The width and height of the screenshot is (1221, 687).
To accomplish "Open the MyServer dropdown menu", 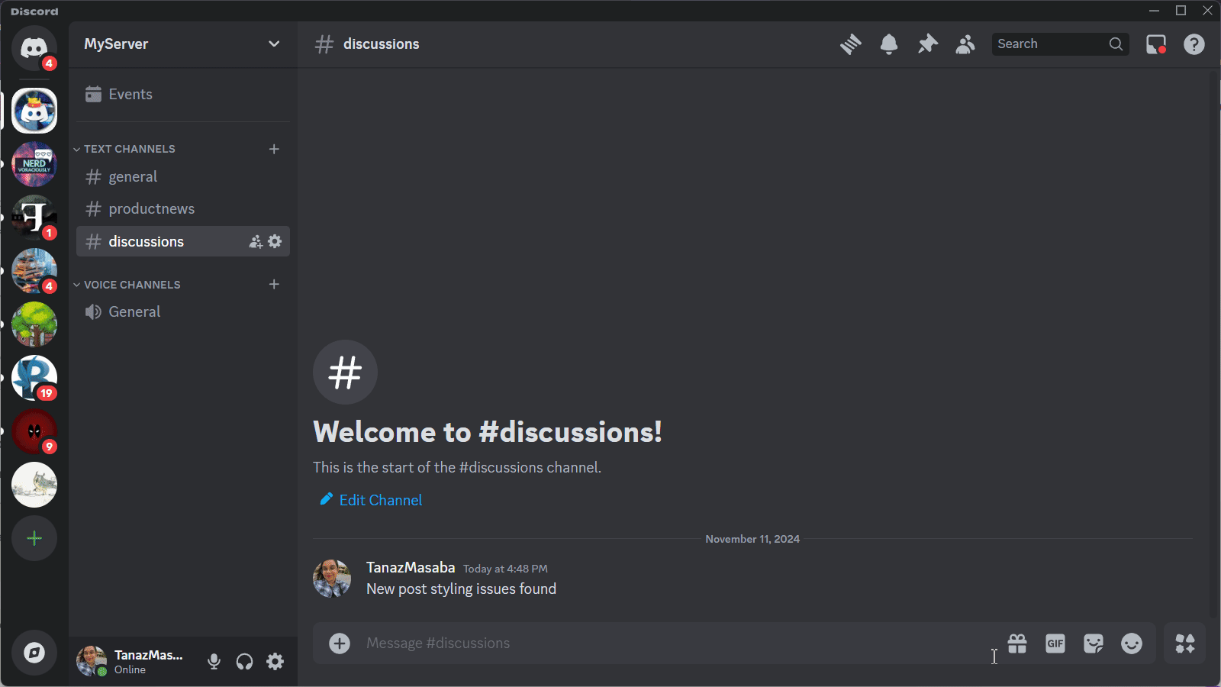I will tap(183, 44).
